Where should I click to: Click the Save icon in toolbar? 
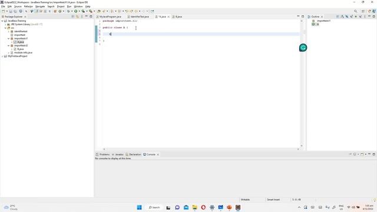tap(11, 11)
